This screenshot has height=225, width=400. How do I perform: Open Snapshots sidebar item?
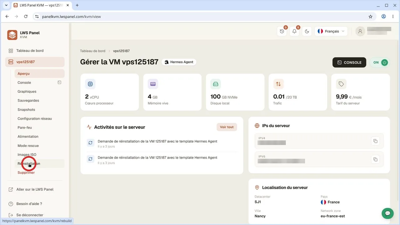(x=39, y=110)
